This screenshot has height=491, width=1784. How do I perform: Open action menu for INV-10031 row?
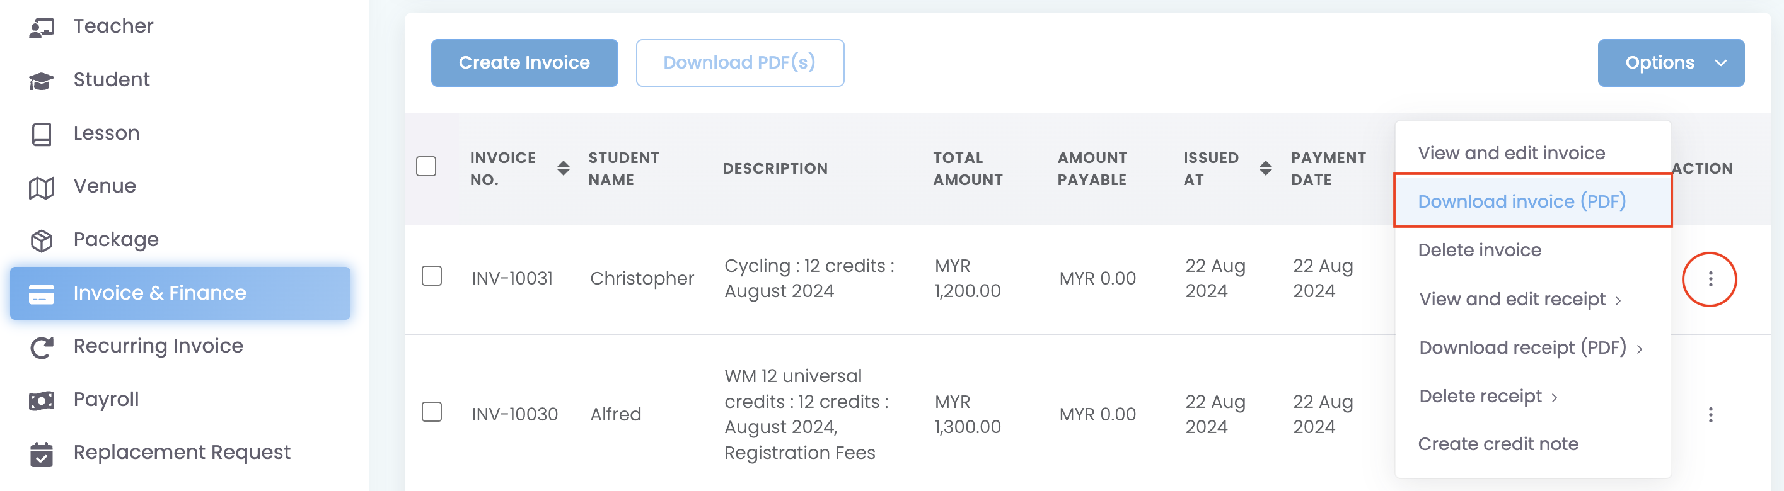point(1710,279)
